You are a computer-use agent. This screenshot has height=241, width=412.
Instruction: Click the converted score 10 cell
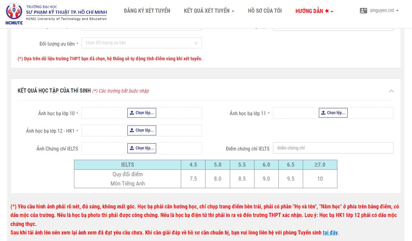[320, 179]
